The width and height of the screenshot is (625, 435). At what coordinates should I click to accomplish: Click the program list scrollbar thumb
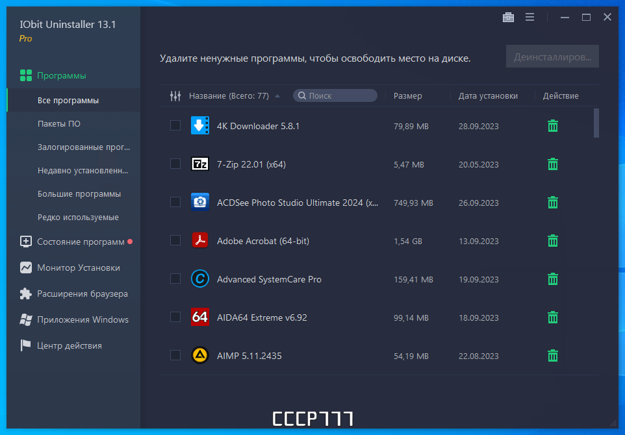click(x=596, y=123)
